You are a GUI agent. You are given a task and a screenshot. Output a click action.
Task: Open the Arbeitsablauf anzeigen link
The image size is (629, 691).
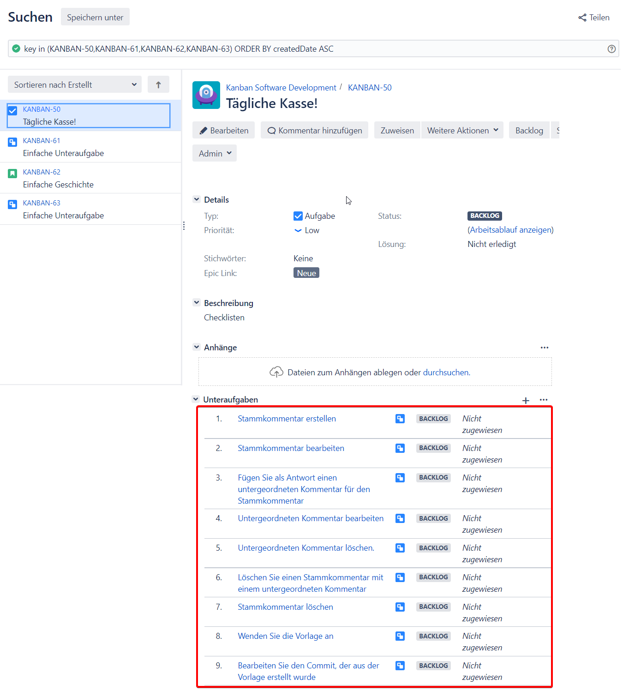tap(510, 230)
